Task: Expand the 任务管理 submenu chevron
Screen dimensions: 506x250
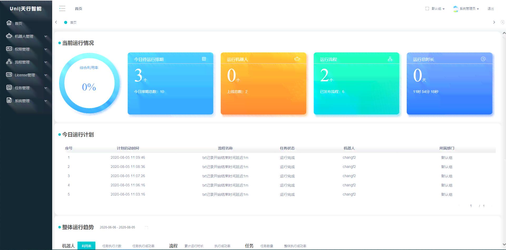Action: [46, 88]
